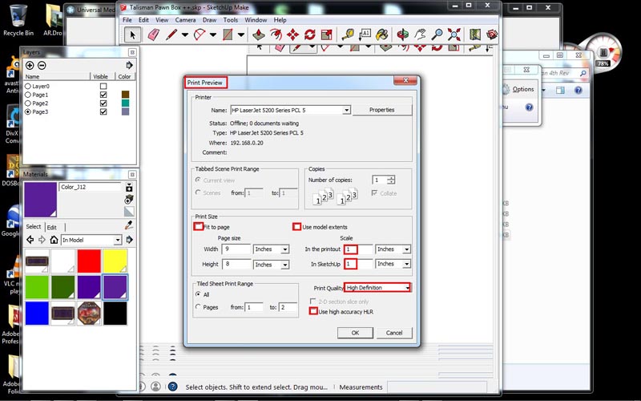Image resolution: width=641 pixels, height=401 pixels.
Task: Select the Rectangle shape tool
Action: coord(228,34)
